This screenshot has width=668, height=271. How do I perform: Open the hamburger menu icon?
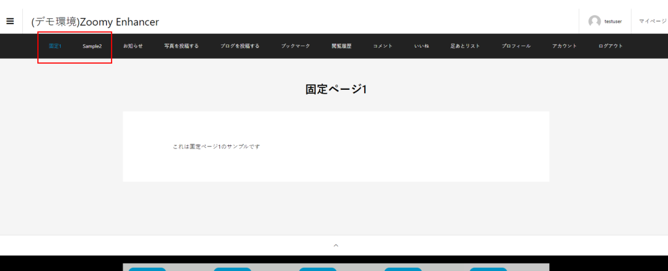point(10,21)
